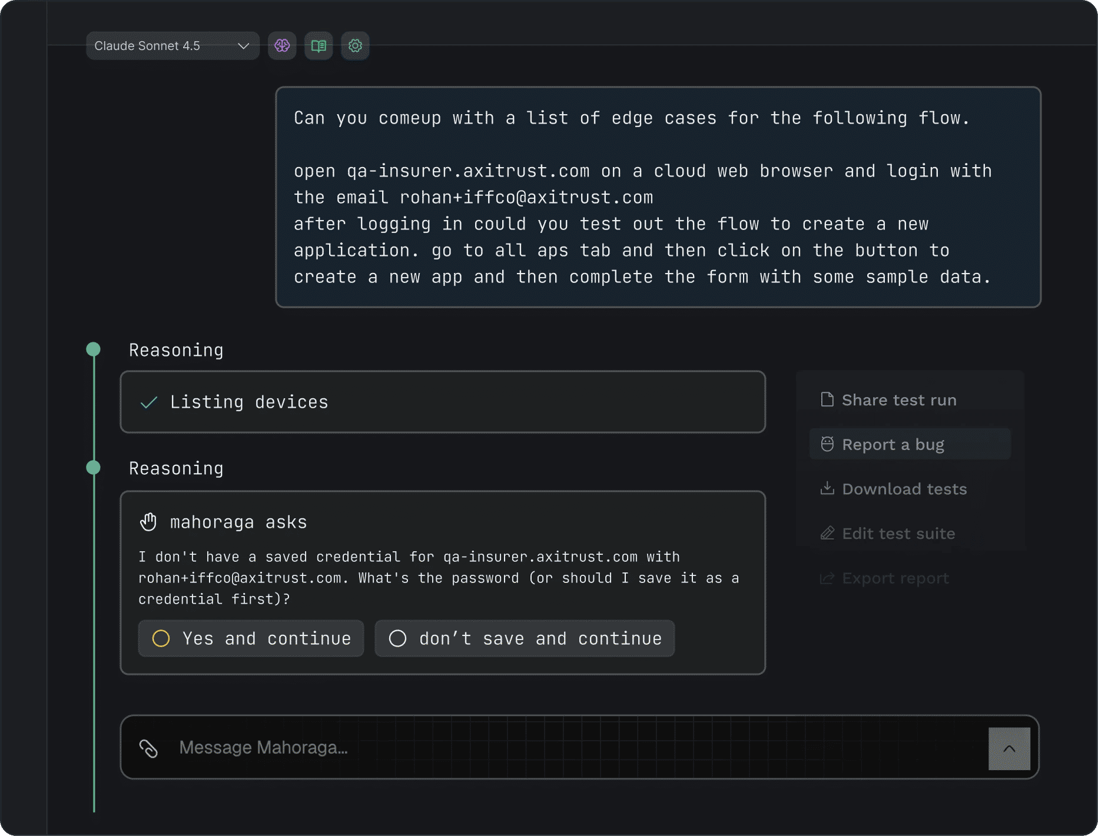Click the bug icon in Report a bug
The height and width of the screenshot is (836, 1098).
point(827,444)
